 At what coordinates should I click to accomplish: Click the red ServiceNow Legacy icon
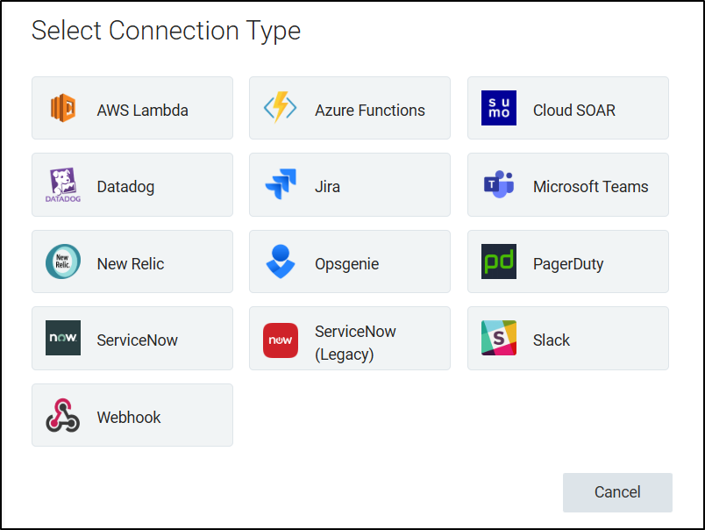[281, 340]
